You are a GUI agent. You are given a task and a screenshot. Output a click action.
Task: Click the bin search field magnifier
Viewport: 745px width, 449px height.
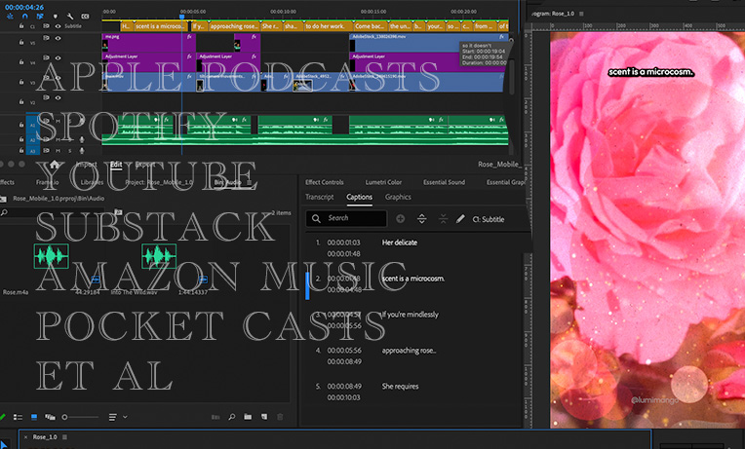coord(4,212)
